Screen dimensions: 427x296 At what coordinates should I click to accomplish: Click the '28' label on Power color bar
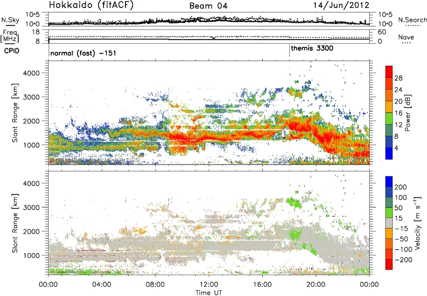coord(398,78)
